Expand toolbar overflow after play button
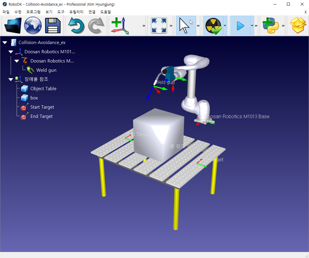 tap(256, 26)
